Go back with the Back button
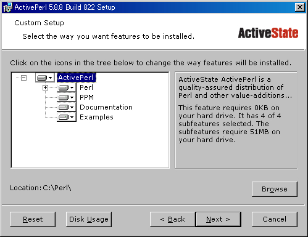Viewport: 308px width, 237px height. click(x=173, y=219)
